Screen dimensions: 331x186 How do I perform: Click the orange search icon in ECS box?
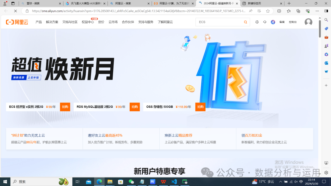(x=245, y=22)
